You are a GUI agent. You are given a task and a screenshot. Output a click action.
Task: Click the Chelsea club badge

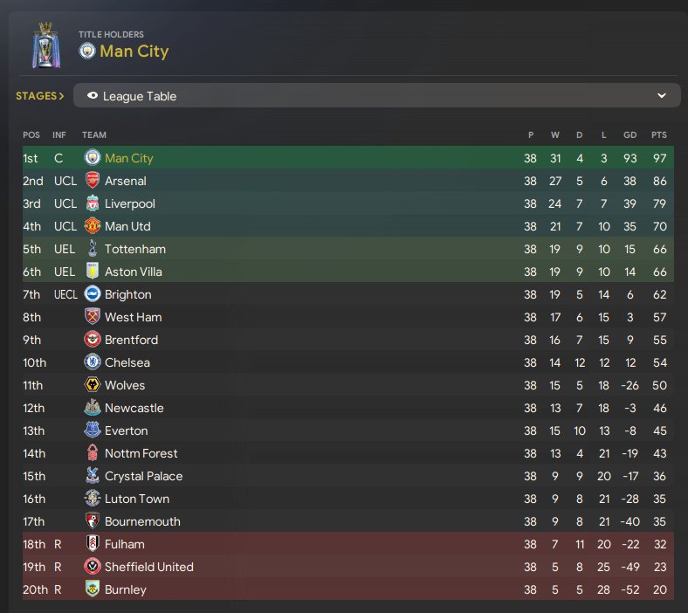[x=92, y=362]
